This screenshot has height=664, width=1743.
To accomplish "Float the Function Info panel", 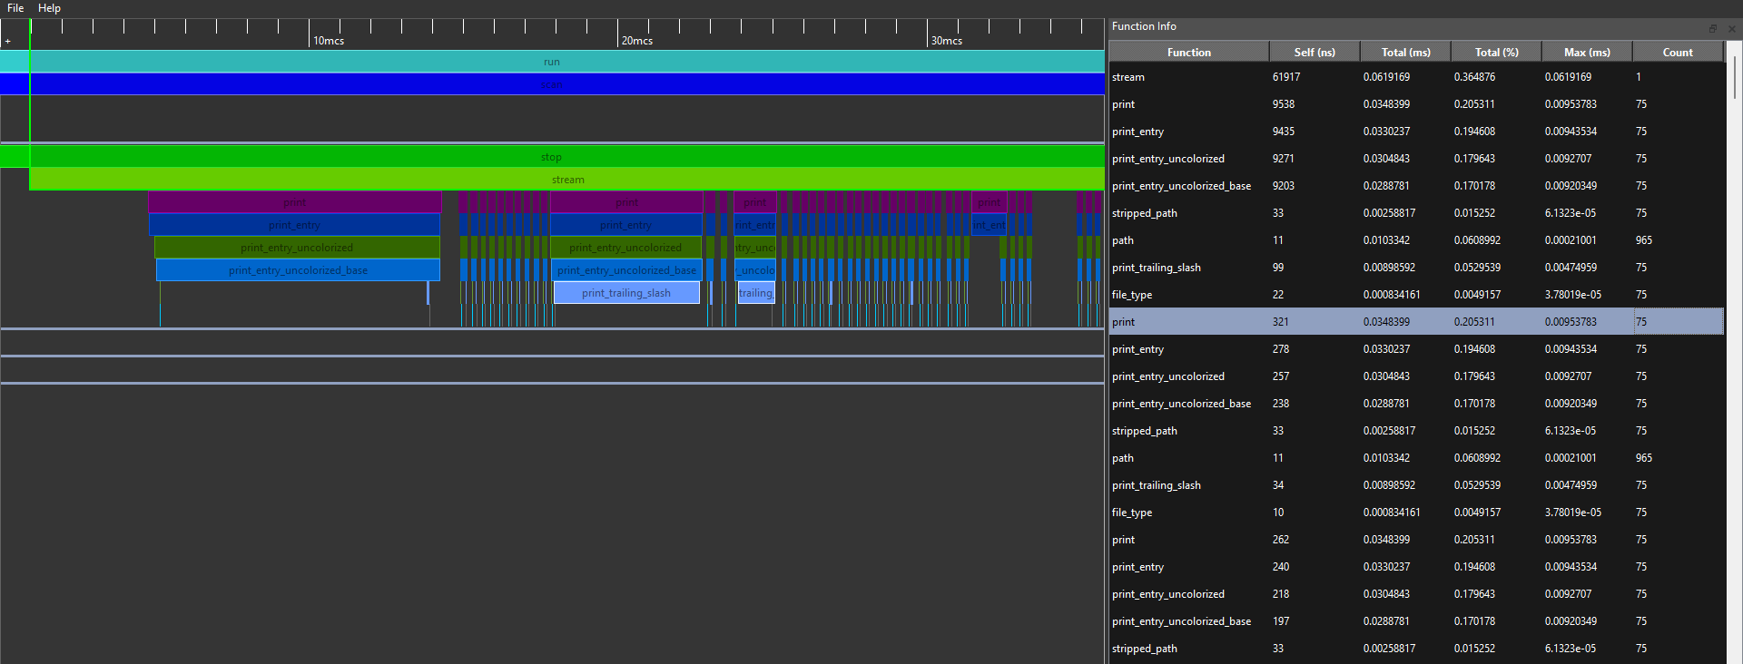I will (1713, 28).
